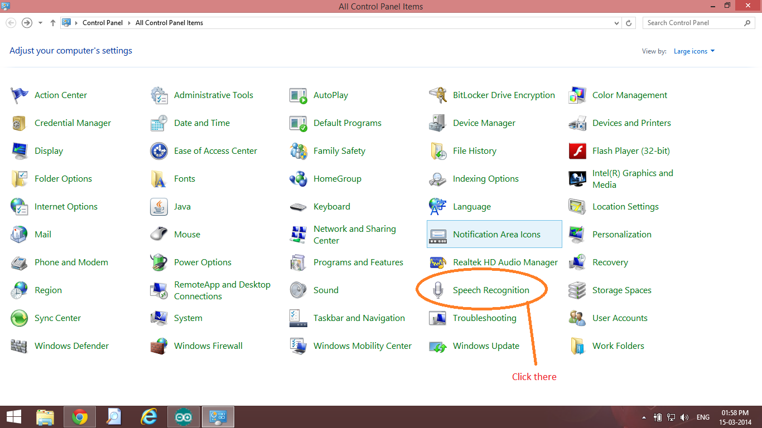This screenshot has width=762, height=428.
Task: Click the Administrative Tools gear icon
Action: point(159,95)
